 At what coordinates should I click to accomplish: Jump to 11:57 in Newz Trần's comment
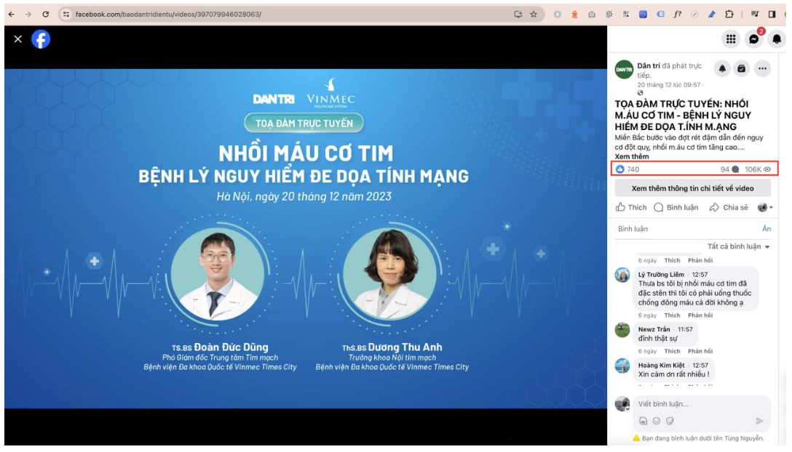pyautogui.click(x=685, y=329)
